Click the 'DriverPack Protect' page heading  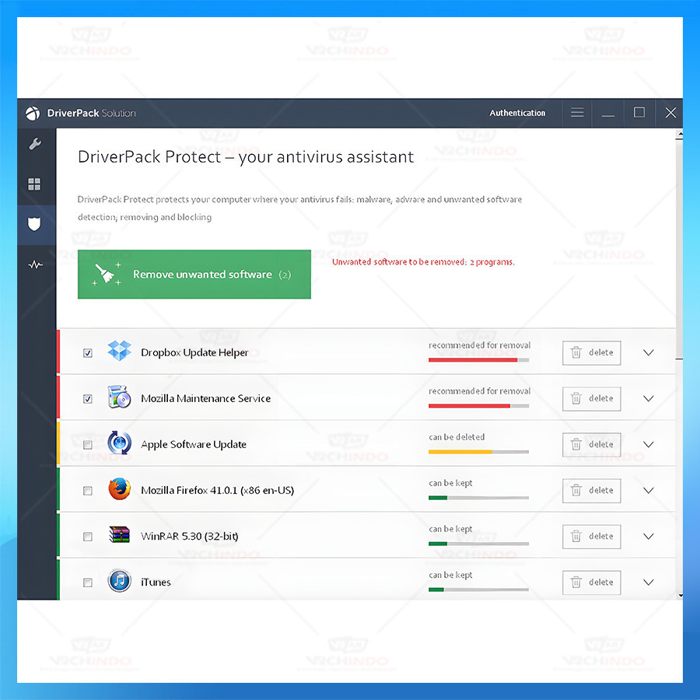[246, 157]
